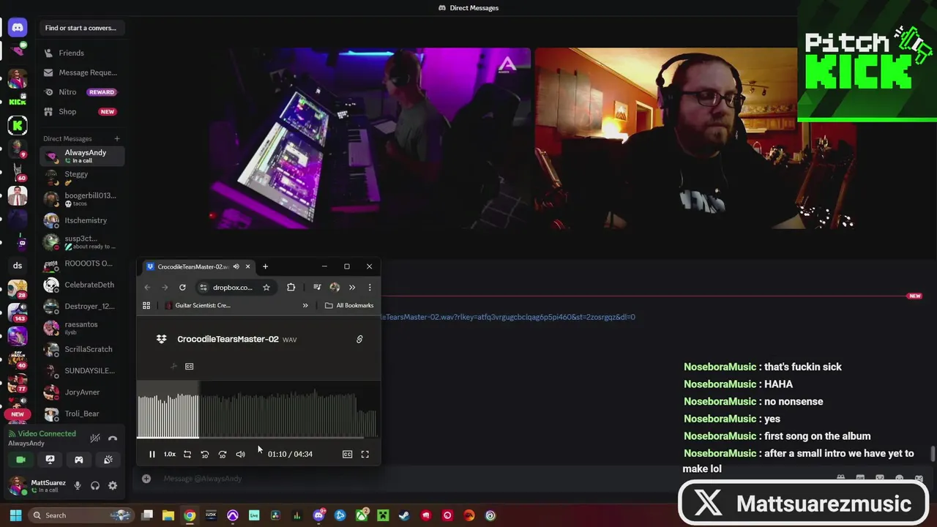The width and height of the screenshot is (937, 527).
Task: Open the Chrome apps grid shortcut
Action: 146,305
